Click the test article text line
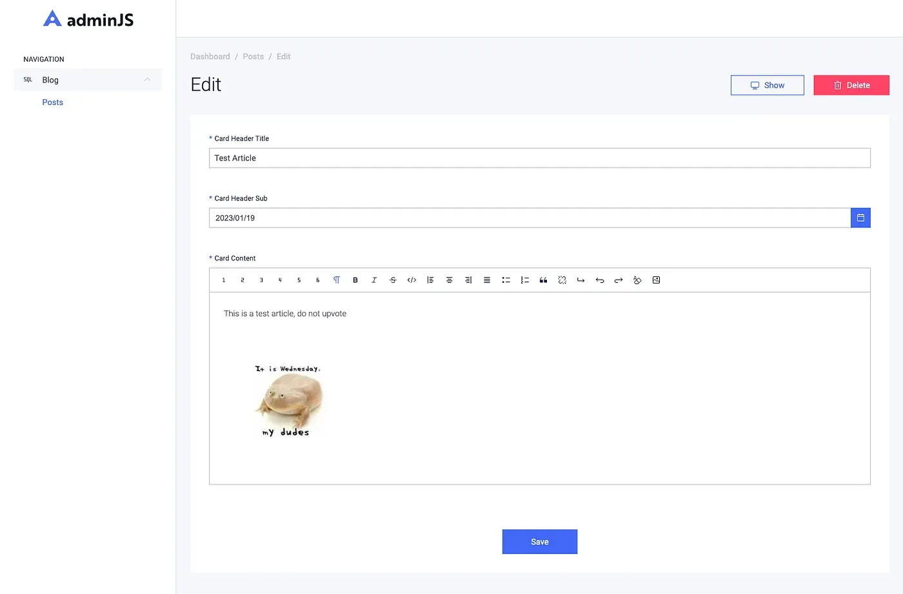903x594 pixels. (285, 314)
